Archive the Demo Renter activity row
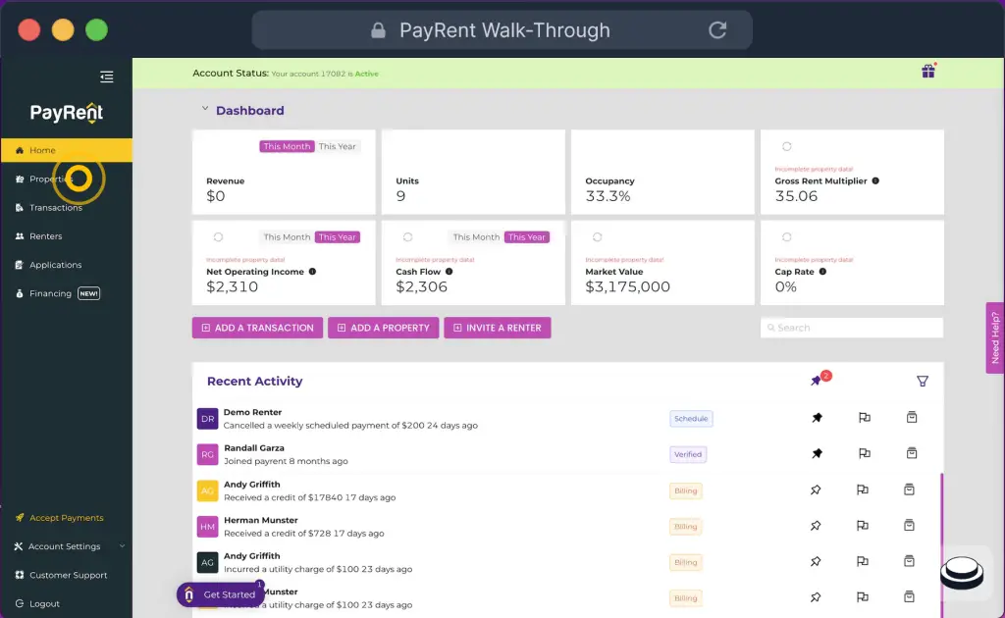Image resolution: width=1005 pixels, height=618 pixels. [x=911, y=418]
